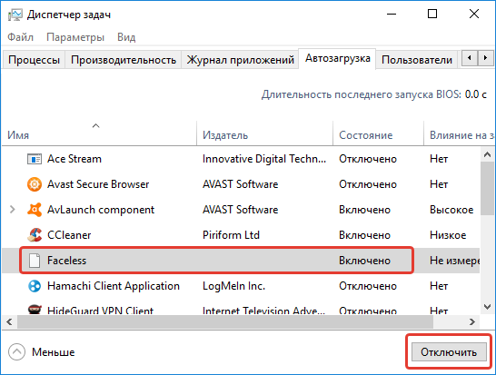Select the CCleaner entry name
Image resolution: width=496 pixels, height=375 pixels.
(69, 235)
